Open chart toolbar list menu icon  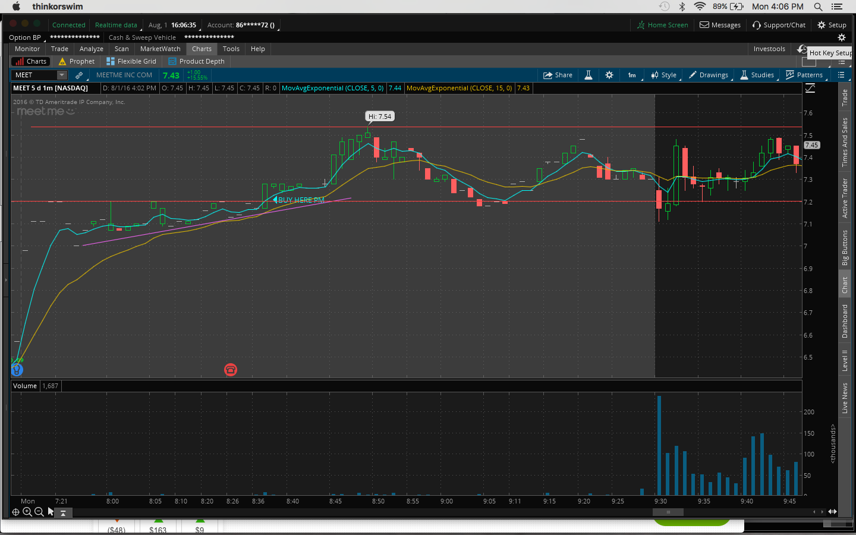(x=841, y=75)
